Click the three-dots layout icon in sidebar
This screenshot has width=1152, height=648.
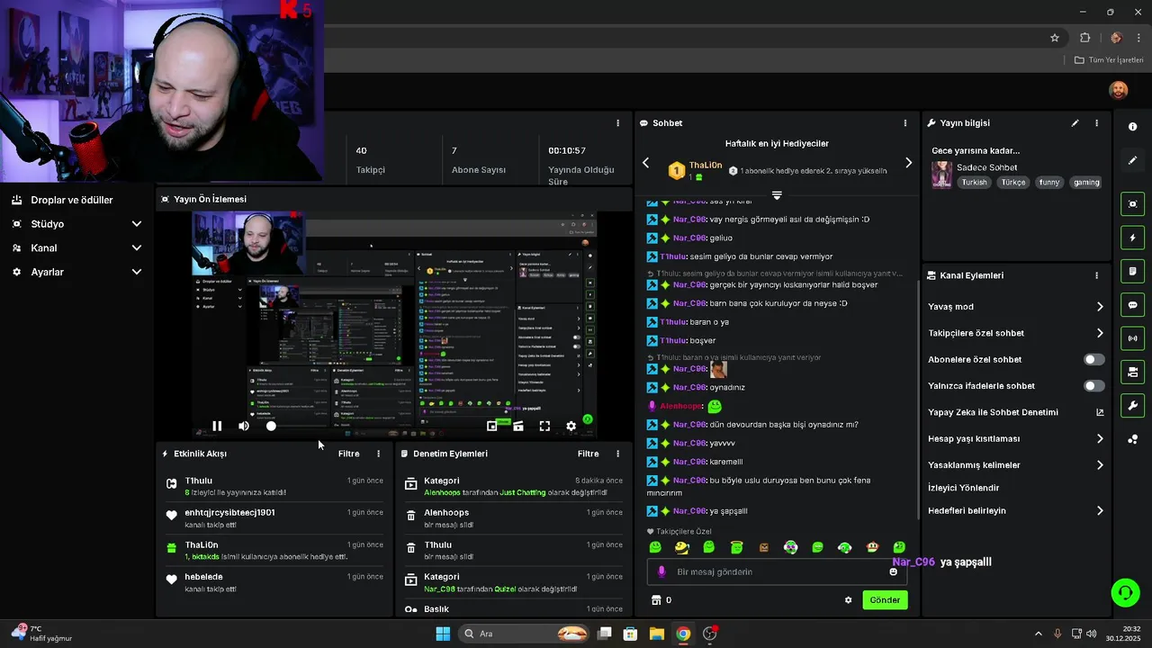[1132, 439]
